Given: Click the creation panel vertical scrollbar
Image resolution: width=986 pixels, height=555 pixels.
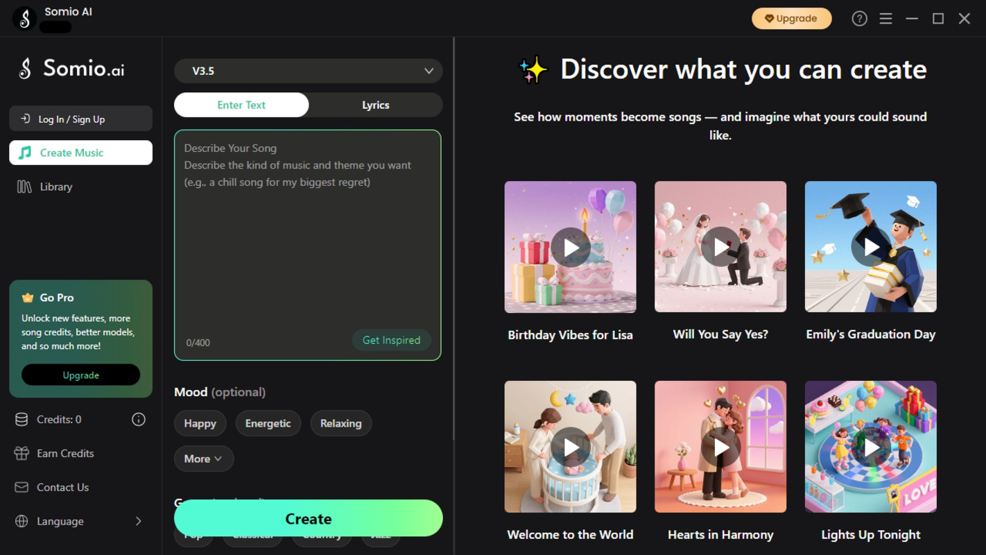Looking at the screenshot, I should click(453, 238).
